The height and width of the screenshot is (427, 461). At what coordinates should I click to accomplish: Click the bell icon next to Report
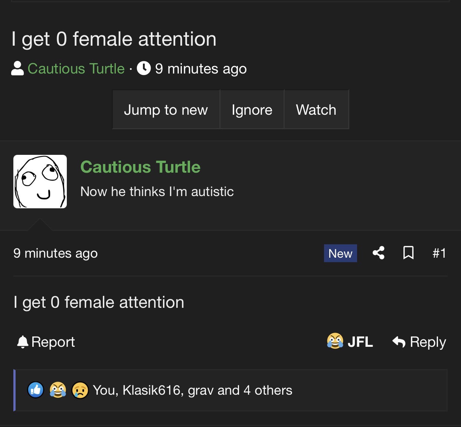point(23,342)
